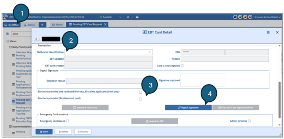The image size is (284, 139).
Task: Collapse Daily Priority Actions node
Action: (x=10, y=47)
